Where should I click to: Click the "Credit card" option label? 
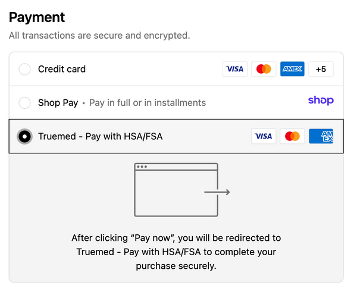pyautogui.click(x=62, y=69)
